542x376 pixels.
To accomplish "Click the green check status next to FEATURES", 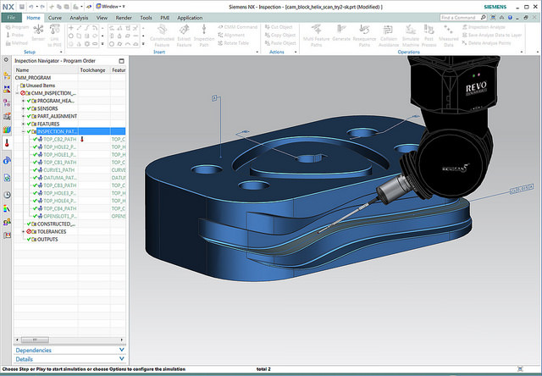I will [29, 124].
